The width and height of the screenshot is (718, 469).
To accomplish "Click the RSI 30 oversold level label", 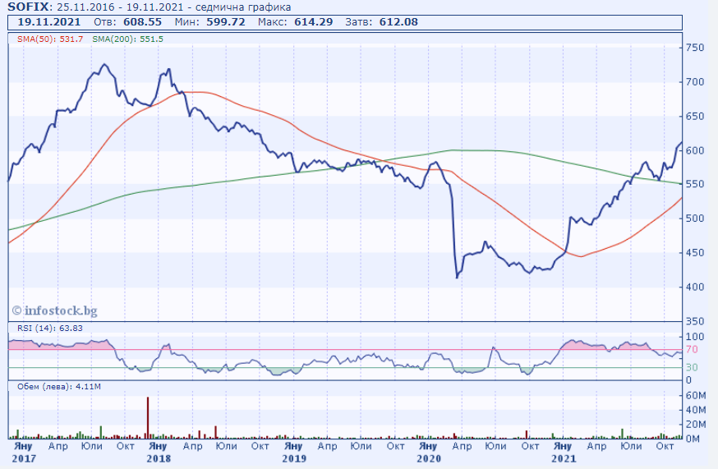I will coord(692,367).
